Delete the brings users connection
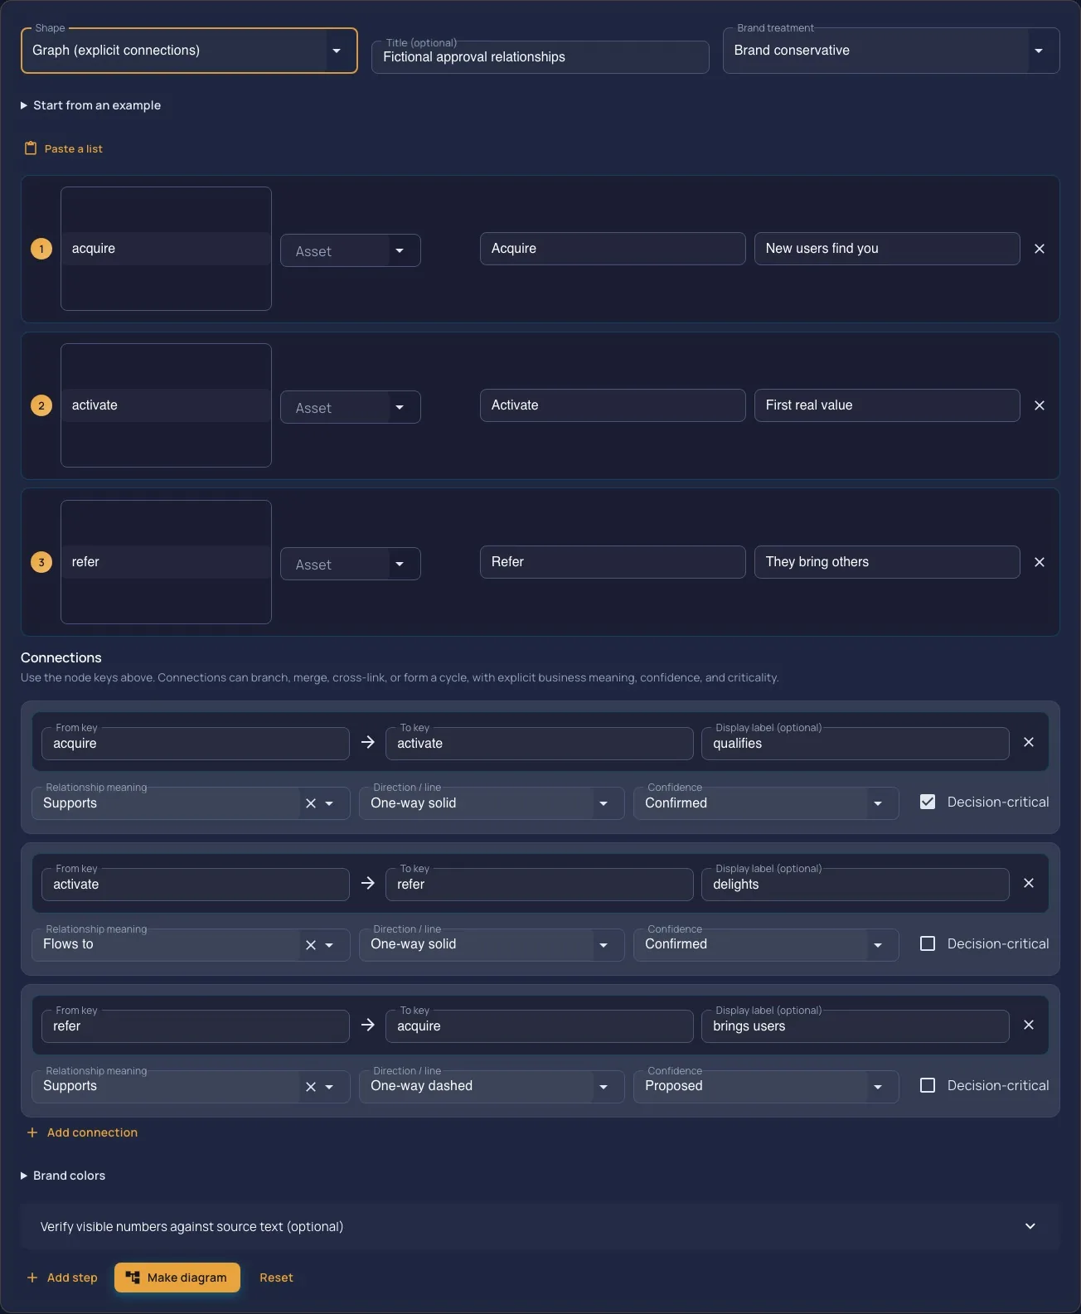 [1029, 1025]
